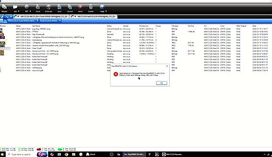Switch to AM.CO.ZA Remote taskbar window
Viewport: 272px width, 157px height.
click(x=172, y=154)
